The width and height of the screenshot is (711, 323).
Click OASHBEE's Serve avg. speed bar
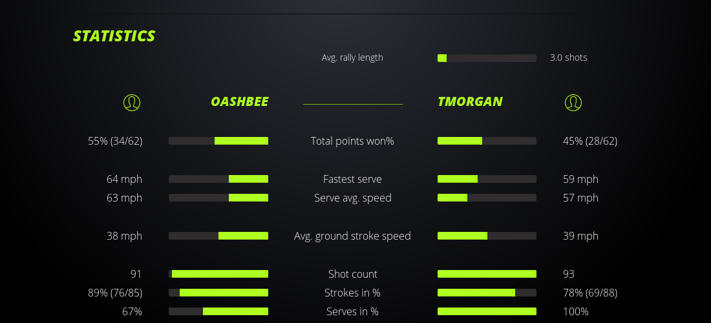(218, 198)
